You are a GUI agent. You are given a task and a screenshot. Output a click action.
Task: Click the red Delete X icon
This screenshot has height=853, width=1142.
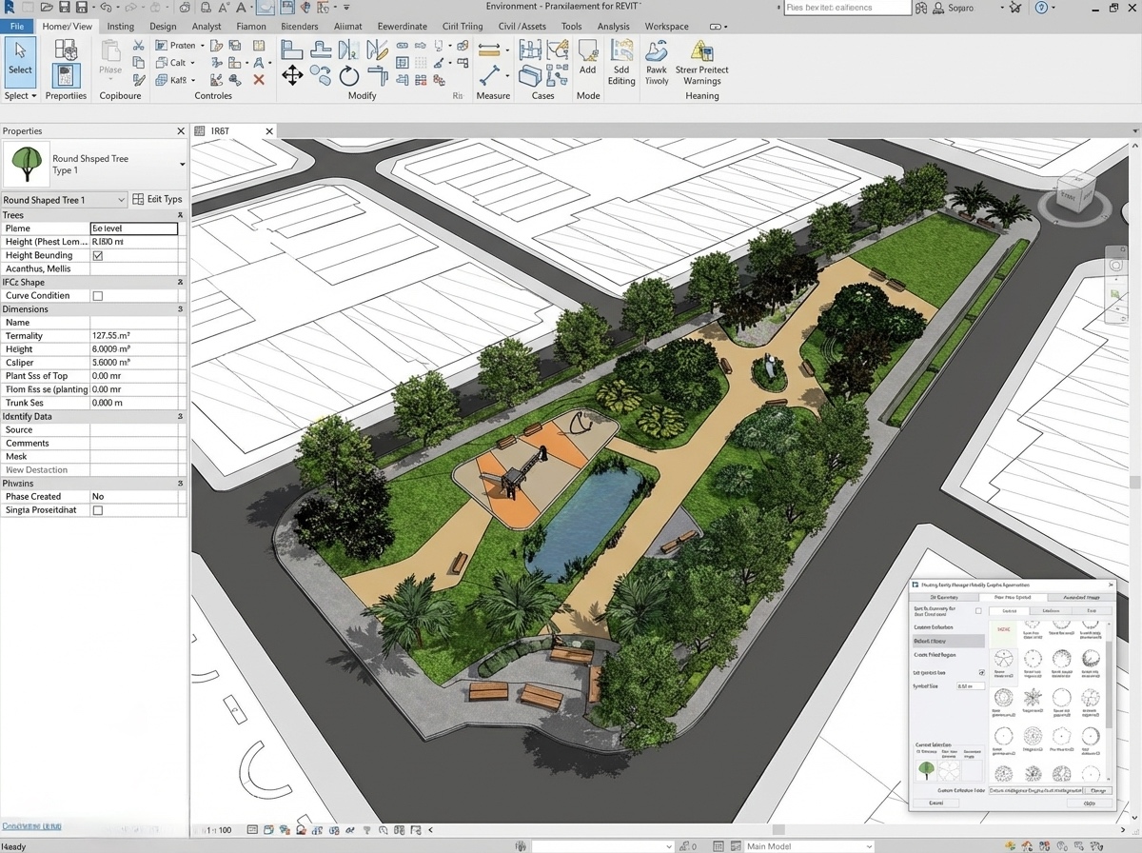pyautogui.click(x=259, y=80)
